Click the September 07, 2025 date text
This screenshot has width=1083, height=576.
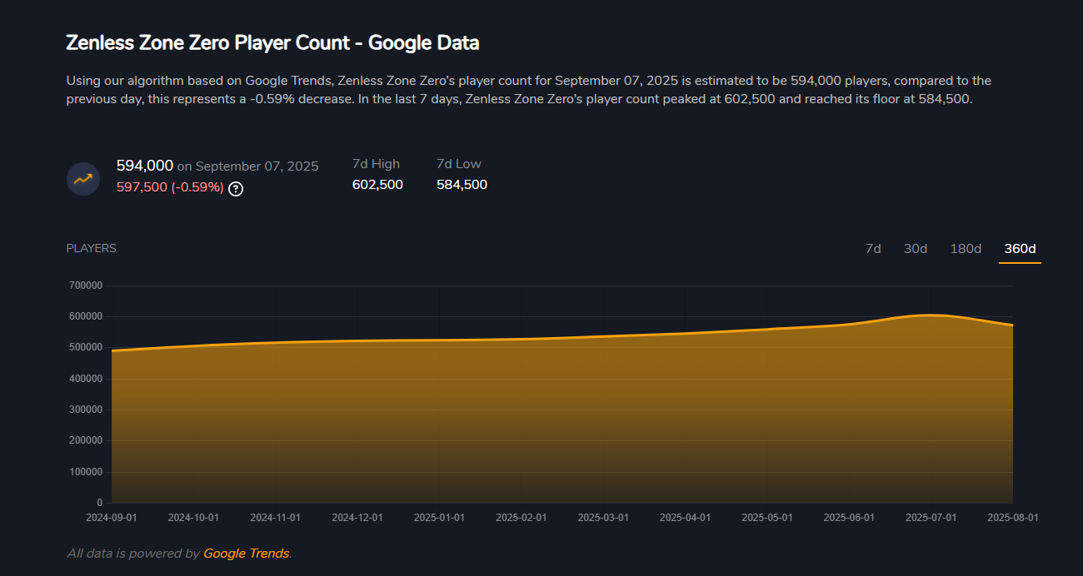257,166
